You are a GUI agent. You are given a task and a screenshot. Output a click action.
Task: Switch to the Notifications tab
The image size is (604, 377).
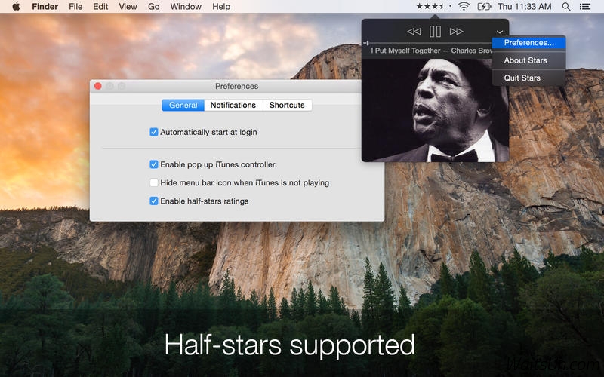(233, 105)
